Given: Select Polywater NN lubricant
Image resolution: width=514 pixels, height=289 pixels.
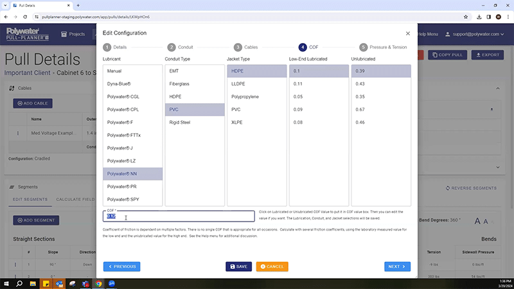Looking at the screenshot, I should (133, 173).
